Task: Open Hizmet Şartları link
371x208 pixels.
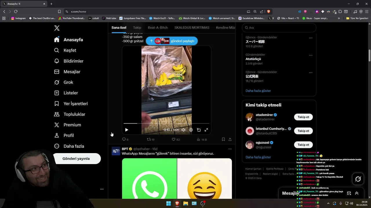Action: (x=253, y=169)
